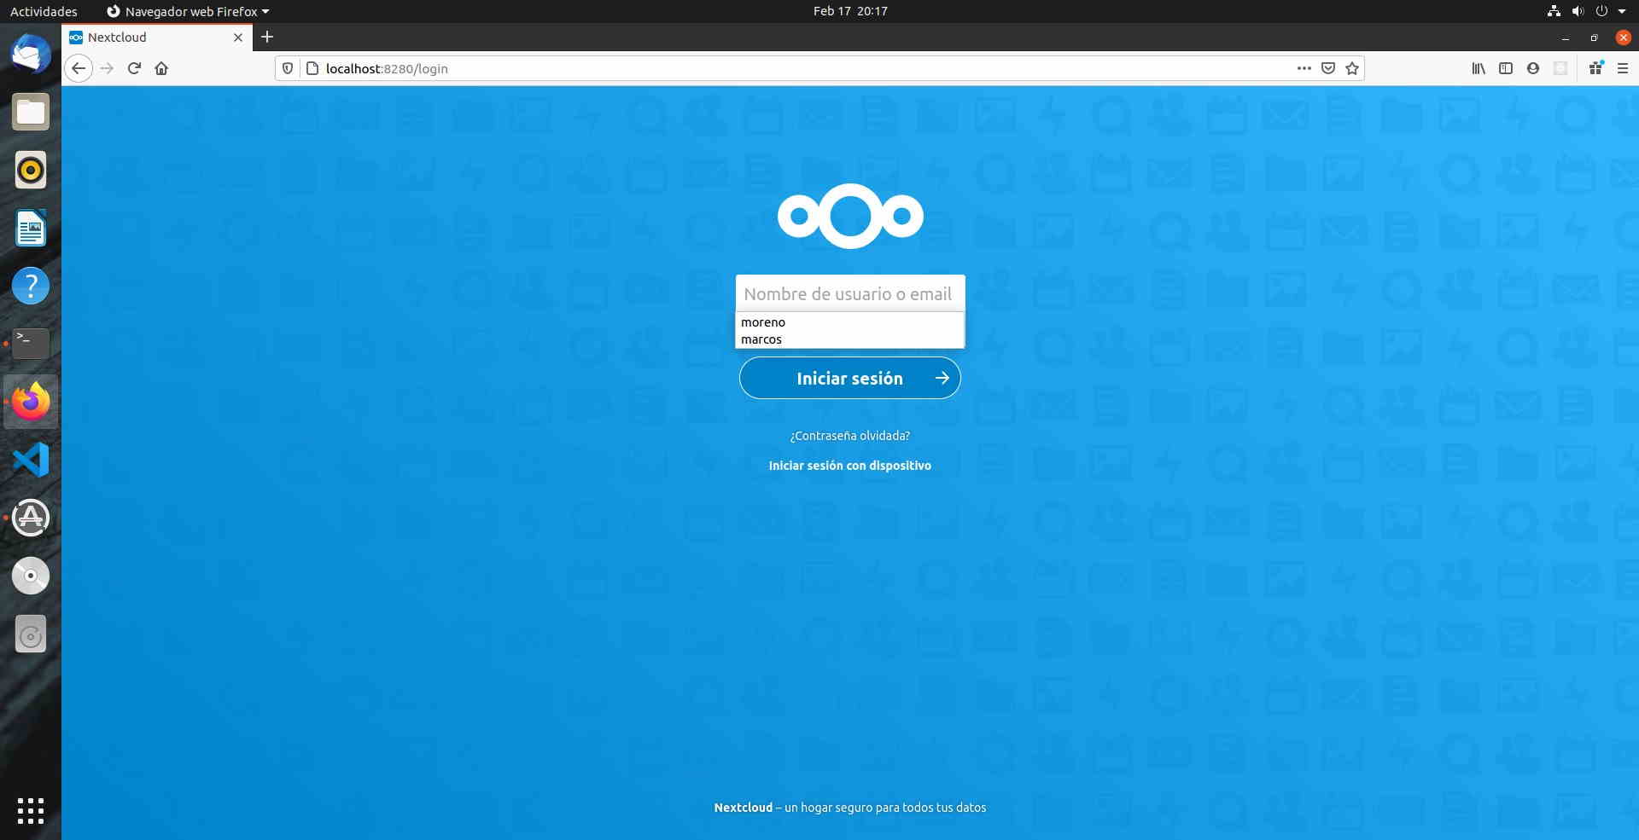1639x840 pixels.
Task: Open the Files manager from the dock
Action: pyautogui.click(x=31, y=112)
